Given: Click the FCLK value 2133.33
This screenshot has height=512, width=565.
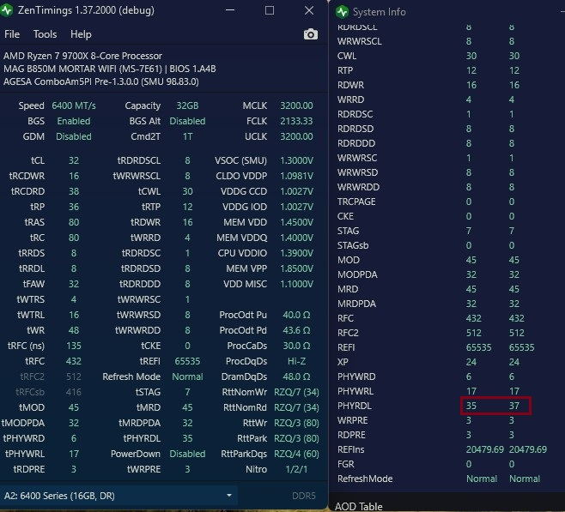Looking at the screenshot, I should coord(296,121).
